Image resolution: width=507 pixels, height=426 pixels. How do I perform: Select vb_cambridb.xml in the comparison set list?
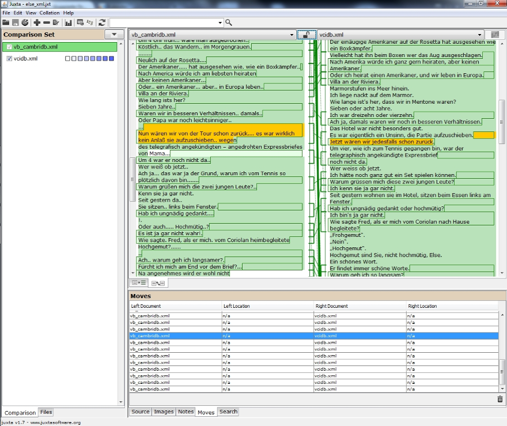coord(59,47)
